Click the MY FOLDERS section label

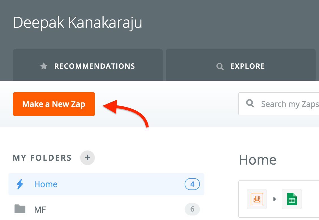[42, 158]
